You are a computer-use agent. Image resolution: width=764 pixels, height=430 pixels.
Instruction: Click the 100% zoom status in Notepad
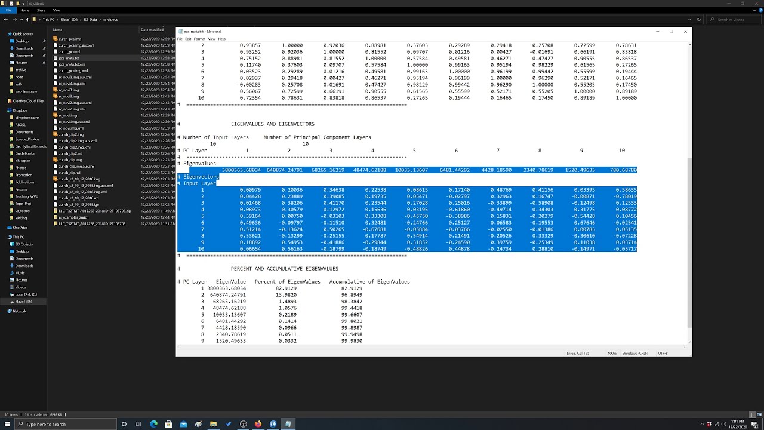(612, 353)
